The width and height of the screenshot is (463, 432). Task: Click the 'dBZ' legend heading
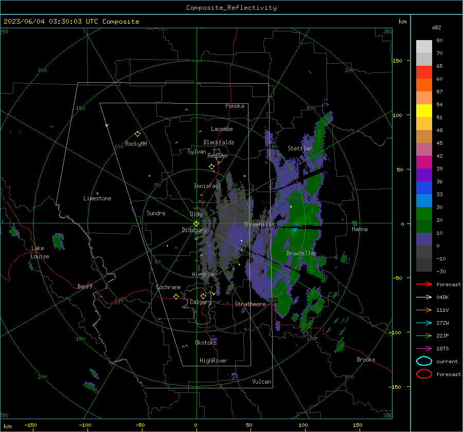pyautogui.click(x=436, y=27)
